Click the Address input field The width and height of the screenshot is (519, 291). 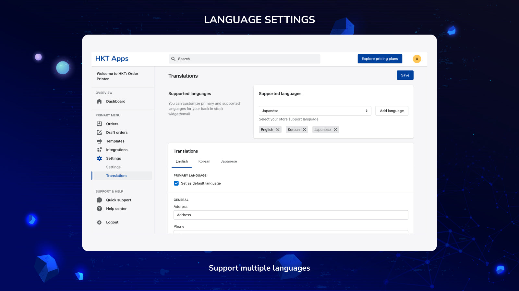coord(291,215)
